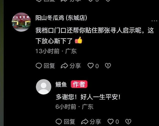Select comment text 多谢您！好人一生平安！
The height and width of the screenshot is (126, 159).
88,97
